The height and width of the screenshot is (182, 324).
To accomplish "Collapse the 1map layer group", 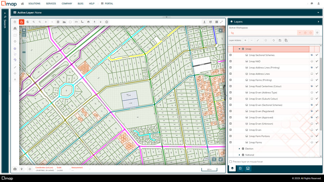I will click(239, 49).
